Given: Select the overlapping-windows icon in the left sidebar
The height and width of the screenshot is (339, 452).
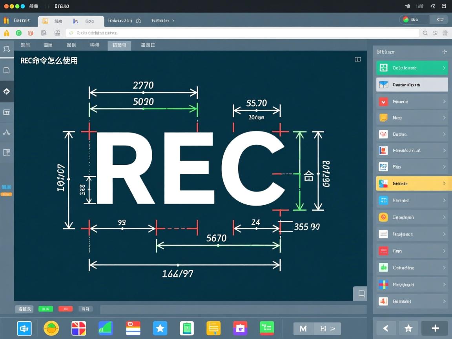Looking at the screenshot, I should (x=6, y=112).
